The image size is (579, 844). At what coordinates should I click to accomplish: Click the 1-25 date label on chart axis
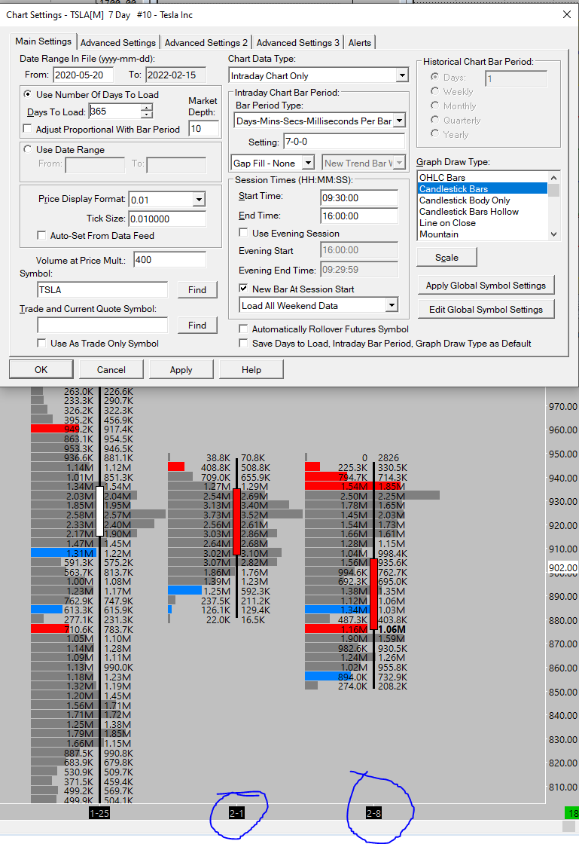100,813
